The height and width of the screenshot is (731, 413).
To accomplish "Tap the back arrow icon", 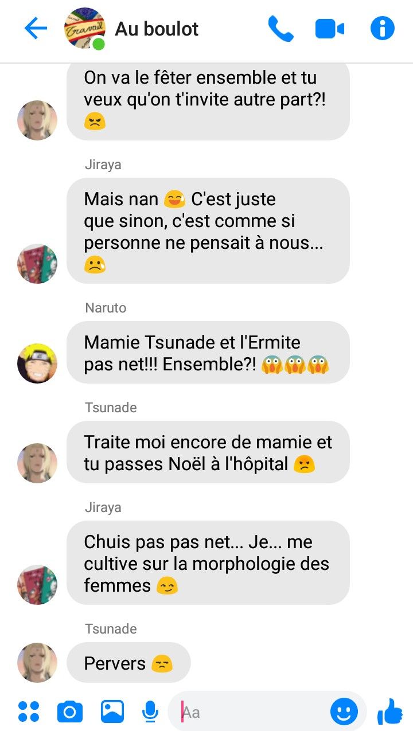I will (36, 28).
